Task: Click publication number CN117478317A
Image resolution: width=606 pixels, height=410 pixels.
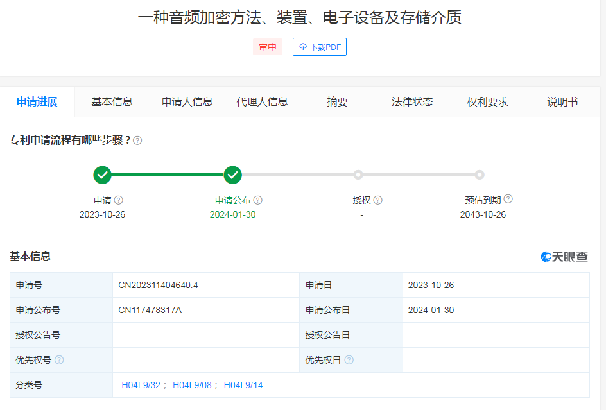Action: pos(150,310)
